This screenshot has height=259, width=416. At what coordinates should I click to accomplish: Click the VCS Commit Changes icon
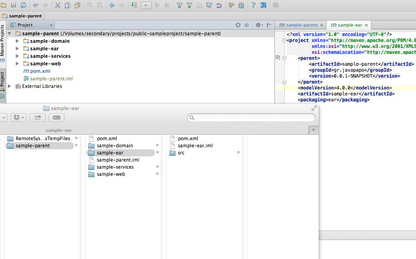pos(189,5)
